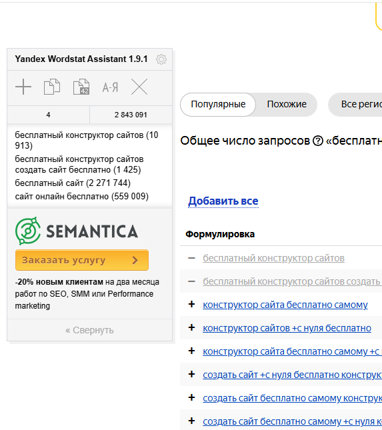Viewport: 382px width, 430px height.
Task: Select the Формулировка column header
Action: point(220,234)
